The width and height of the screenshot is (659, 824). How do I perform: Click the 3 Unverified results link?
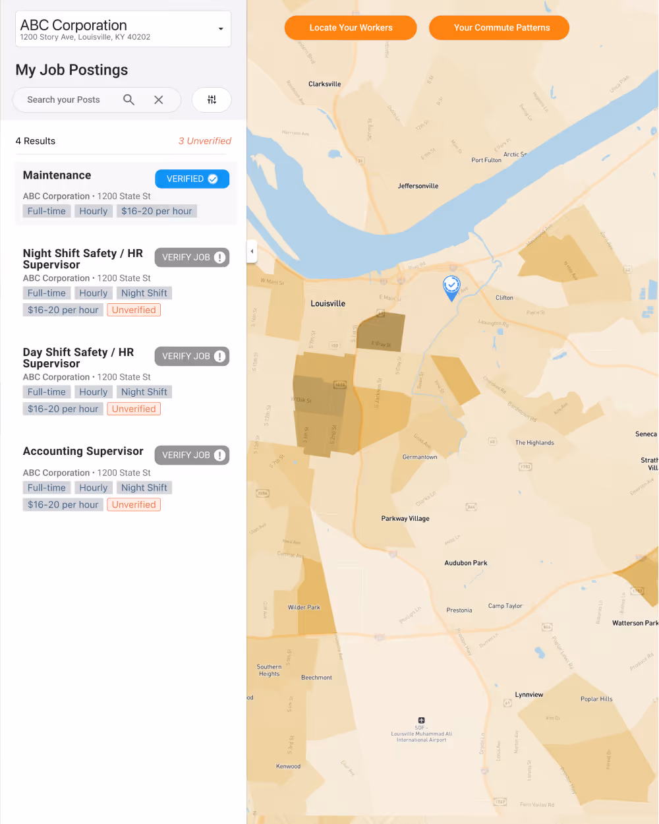coord(205,140)
